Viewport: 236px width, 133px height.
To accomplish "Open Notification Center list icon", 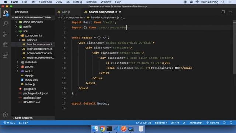I will pyautogui.click(x=229, y=2).
